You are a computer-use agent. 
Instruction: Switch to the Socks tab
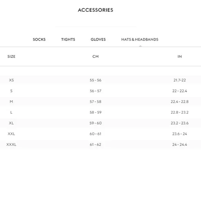[x=39, y=40]
